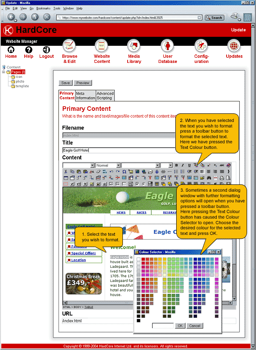Pick the white swatch in Colour Selector

139,259
